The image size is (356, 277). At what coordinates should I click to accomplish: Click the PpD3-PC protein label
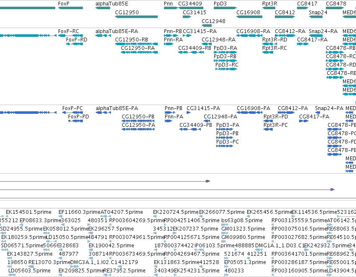pyautogui.click(x=228, y=142)
